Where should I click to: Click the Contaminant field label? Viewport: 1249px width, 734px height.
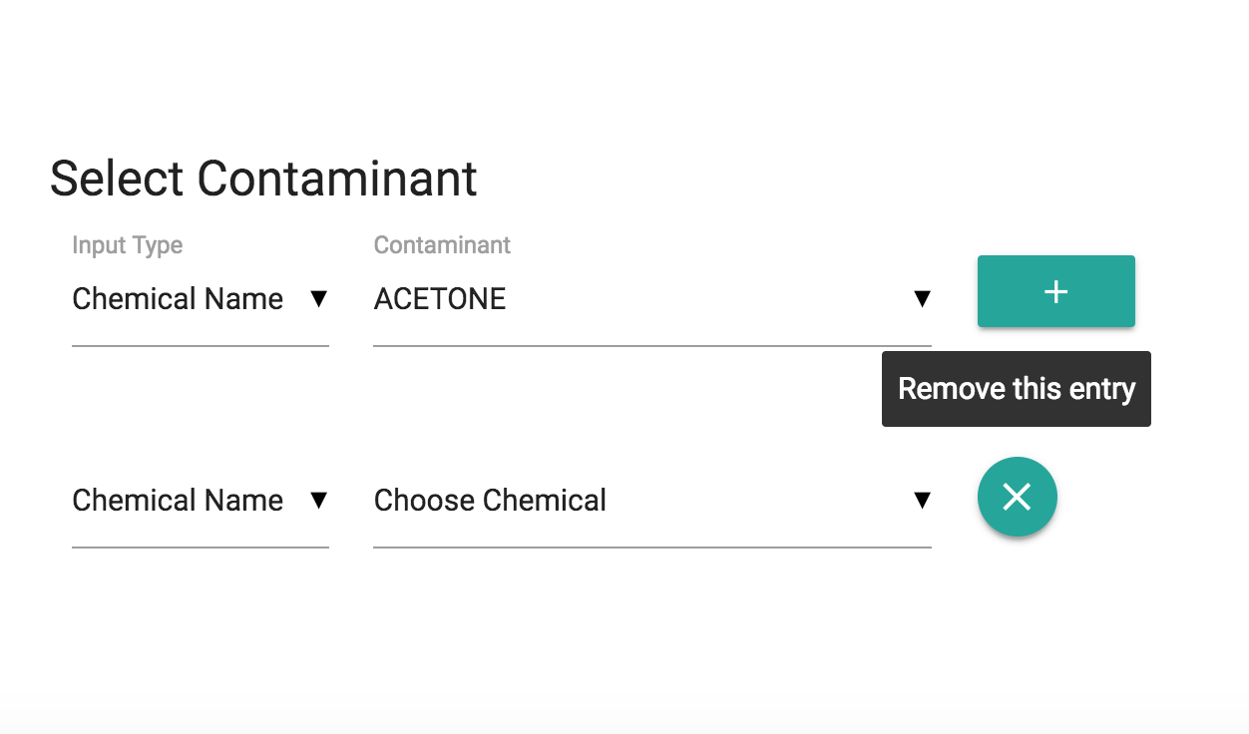pos(442,245)
